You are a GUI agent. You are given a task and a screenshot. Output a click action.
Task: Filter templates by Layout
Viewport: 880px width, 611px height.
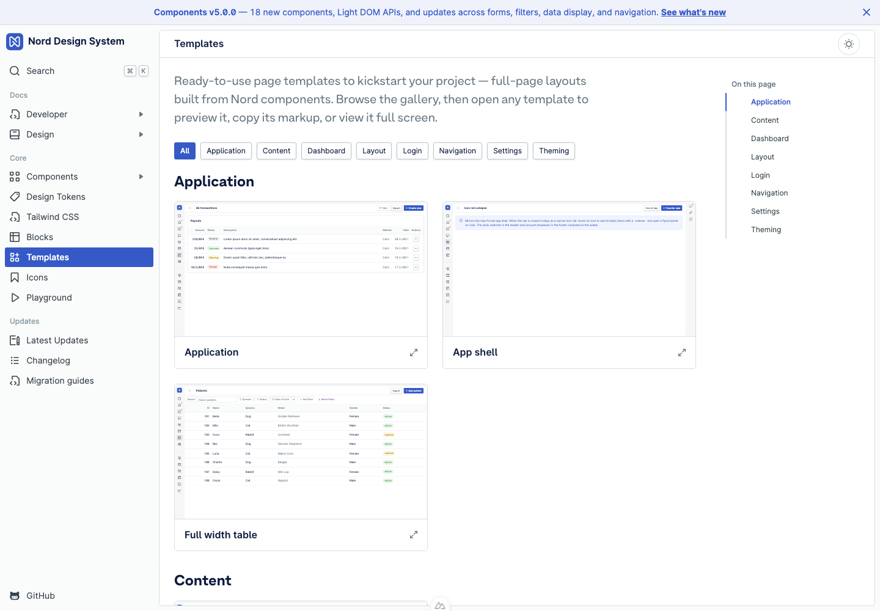coord(374,151)
